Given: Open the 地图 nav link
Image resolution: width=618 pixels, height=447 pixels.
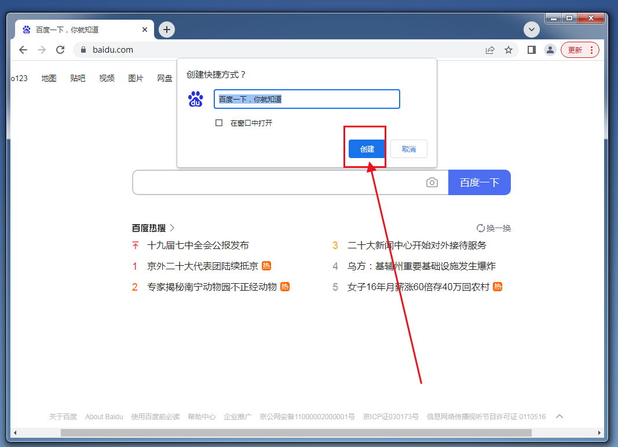Looking at the screenshot, I should 49,78.
